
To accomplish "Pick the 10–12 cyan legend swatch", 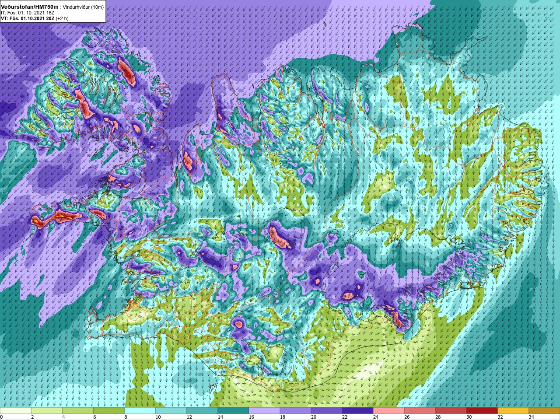I will click(x=171, y=411).
